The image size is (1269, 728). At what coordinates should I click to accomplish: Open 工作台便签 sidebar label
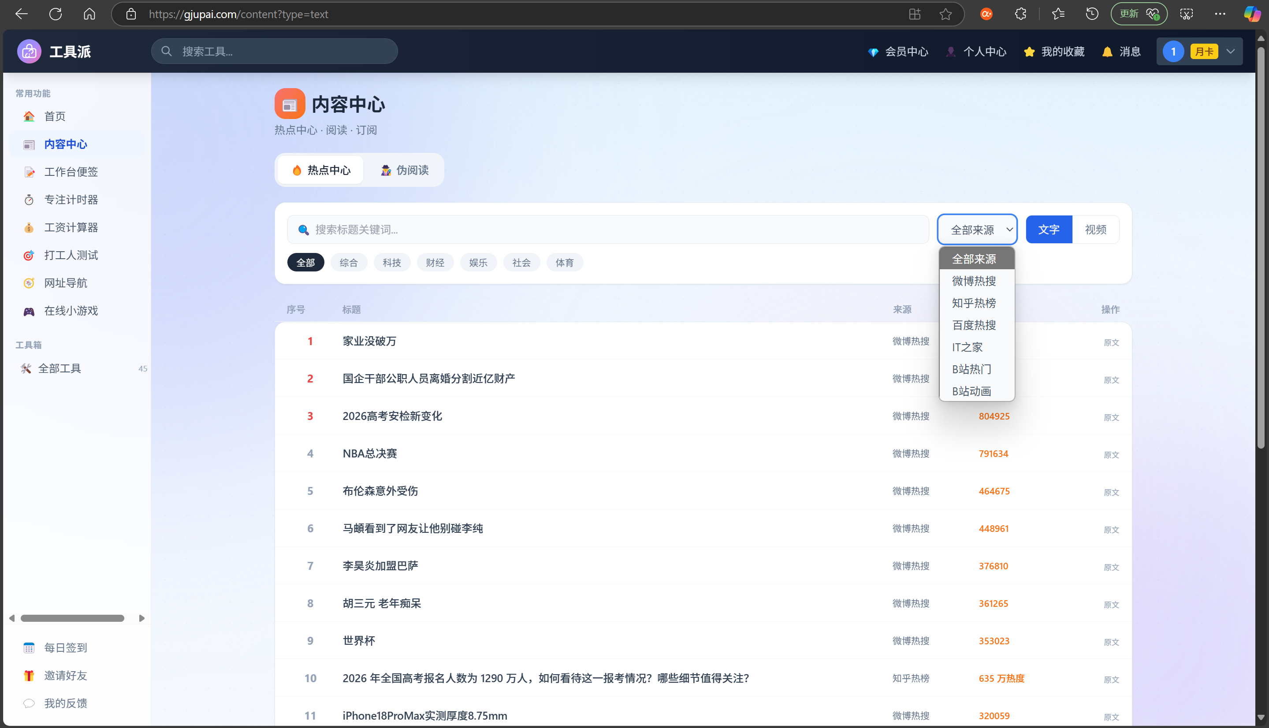click(x=71, y=172)
